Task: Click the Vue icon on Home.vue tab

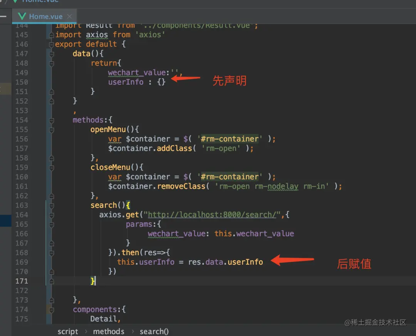Action: click(x=22, y=16)
